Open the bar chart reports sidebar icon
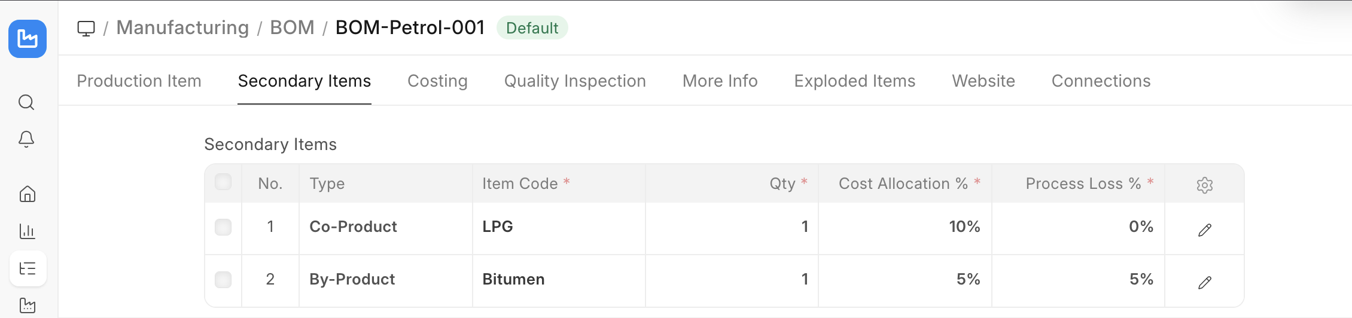 click(x=28, y=231)
